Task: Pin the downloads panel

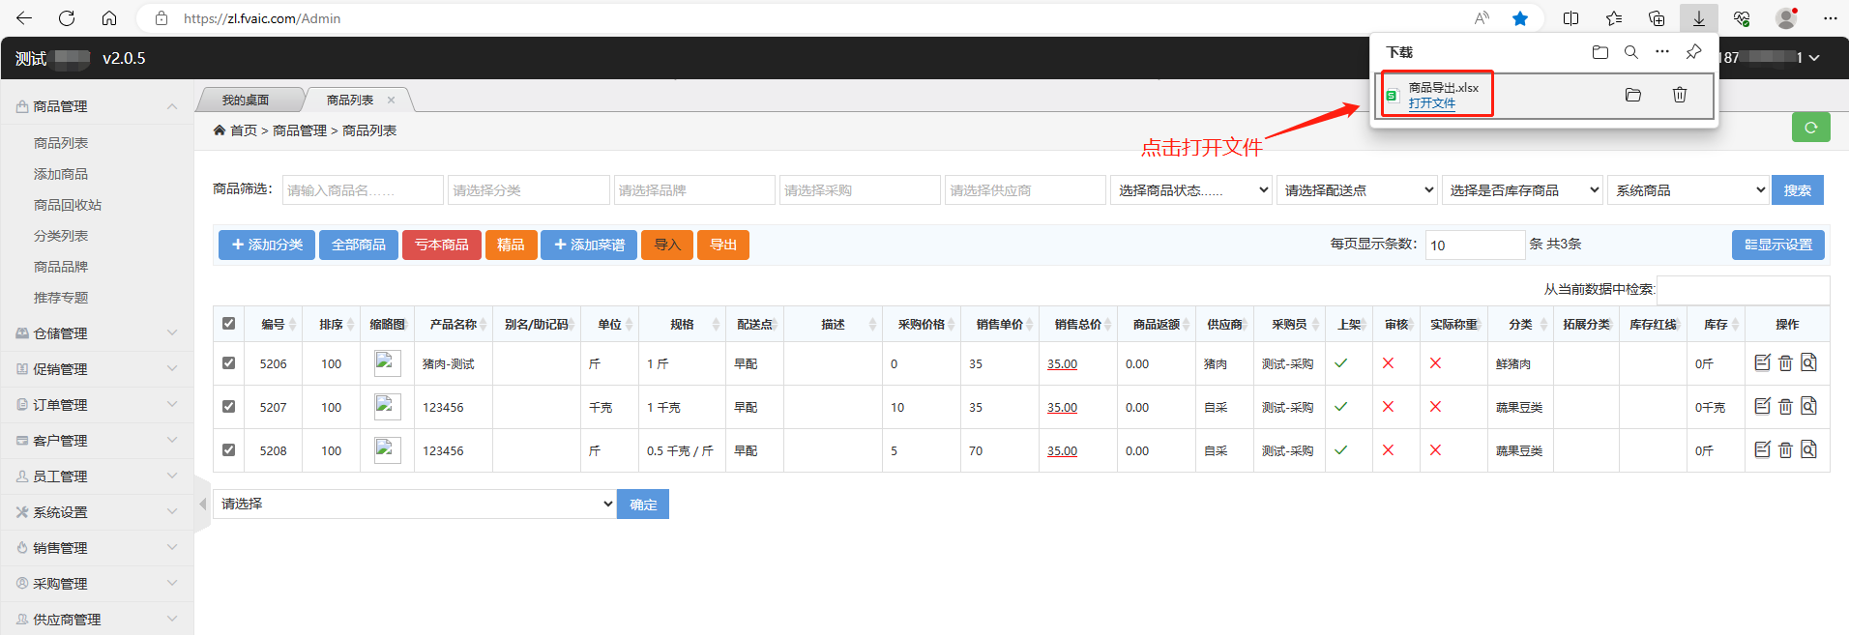Action: click(x=1693, y=52)
